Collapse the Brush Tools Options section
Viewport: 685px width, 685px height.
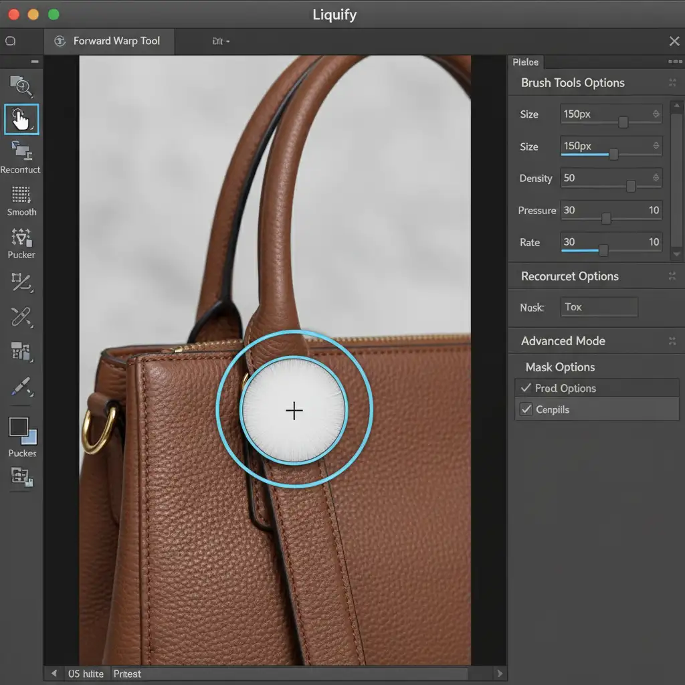pyautogui.click(x=672, y=83)
